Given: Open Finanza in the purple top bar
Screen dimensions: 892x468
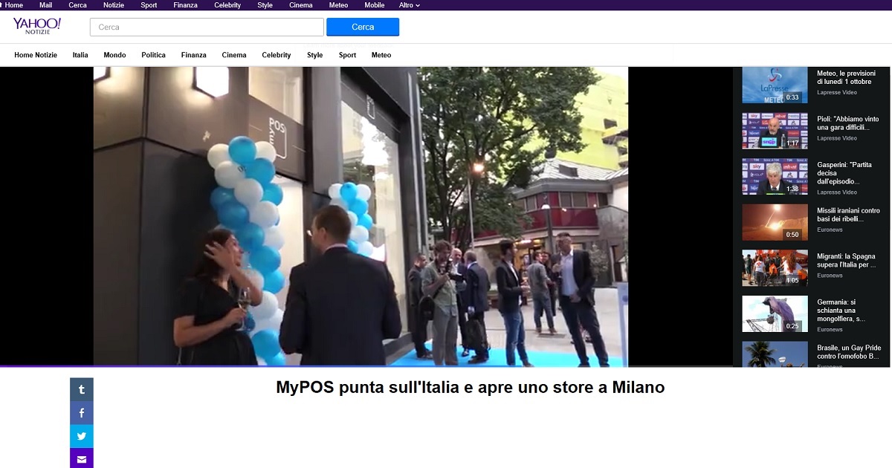Looking at the screenshot, I should [x=185, y=5].
